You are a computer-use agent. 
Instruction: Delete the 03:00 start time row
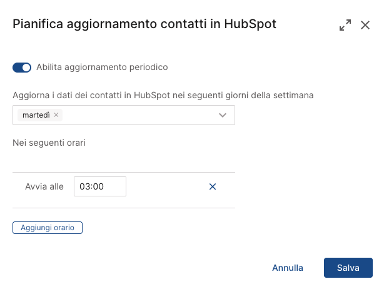click(212, 186)
